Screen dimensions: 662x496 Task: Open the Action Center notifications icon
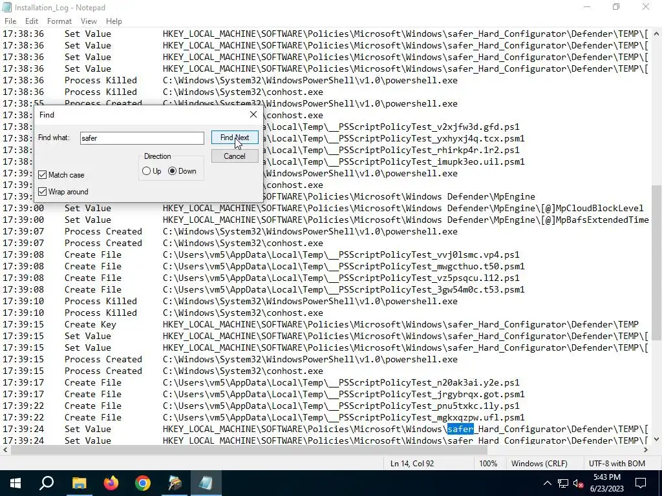point(641,483)
